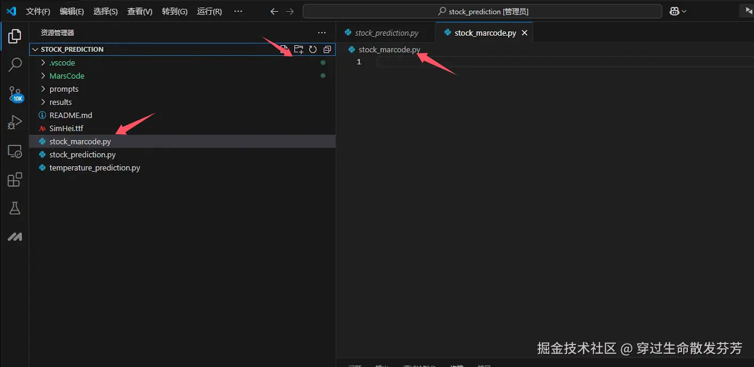Open the 文件(F) menu

38,11
